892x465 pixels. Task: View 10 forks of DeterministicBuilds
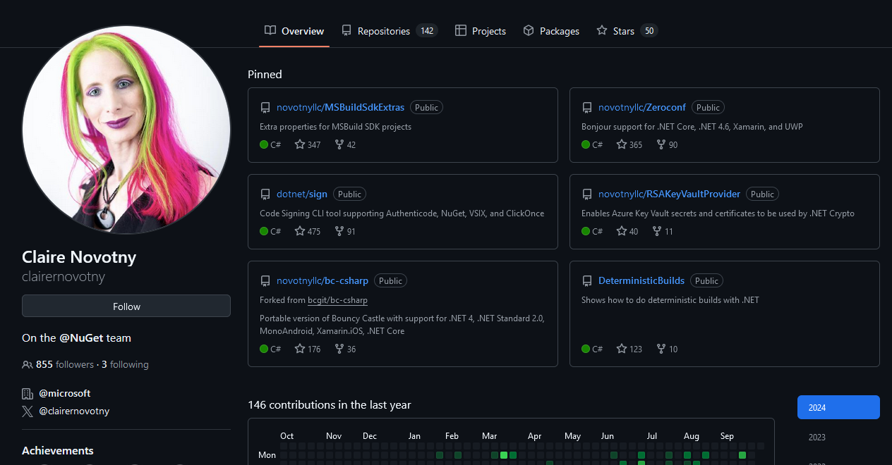(667, 349)
